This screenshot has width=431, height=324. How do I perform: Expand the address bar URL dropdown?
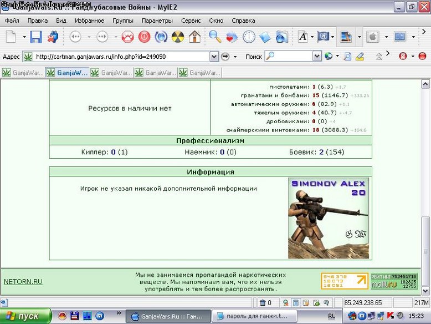coord(214,57)
